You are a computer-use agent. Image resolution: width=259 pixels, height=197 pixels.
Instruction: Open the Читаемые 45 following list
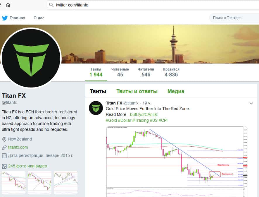120,72
